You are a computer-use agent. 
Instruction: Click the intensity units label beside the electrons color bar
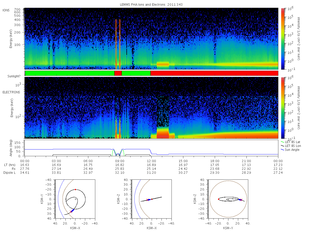pos(298,107)
